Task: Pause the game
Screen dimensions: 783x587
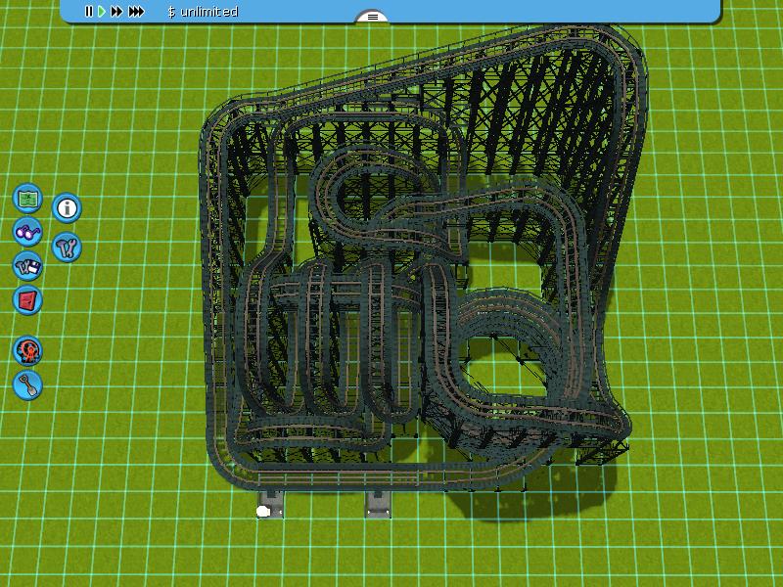Action: tap(89, 11)
